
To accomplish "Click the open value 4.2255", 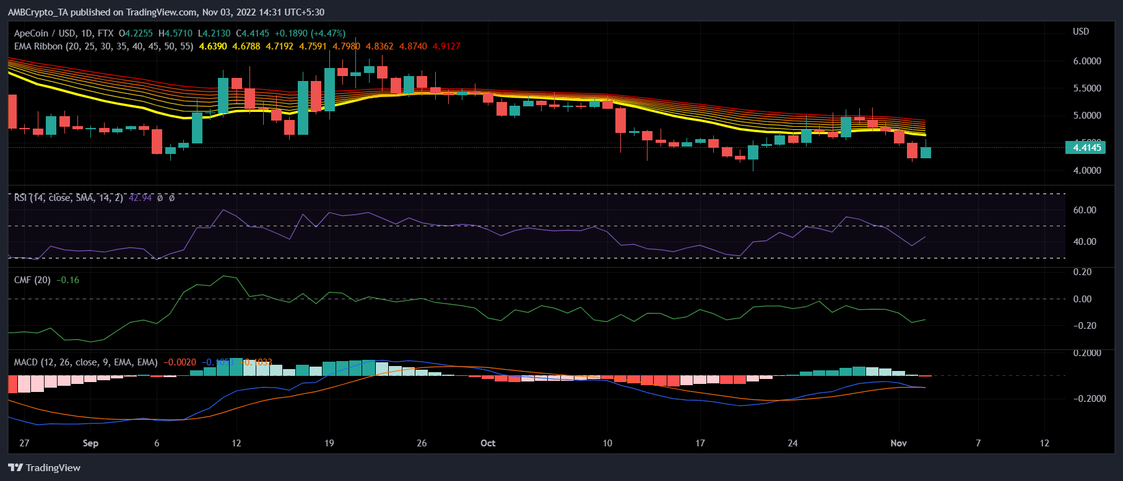I will coord(139,33).
